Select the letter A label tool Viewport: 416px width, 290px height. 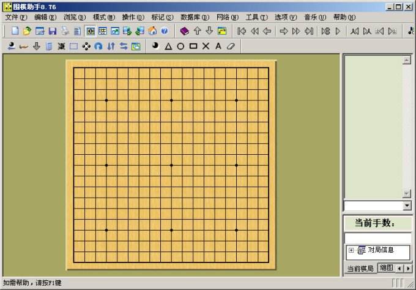(218, 46)
